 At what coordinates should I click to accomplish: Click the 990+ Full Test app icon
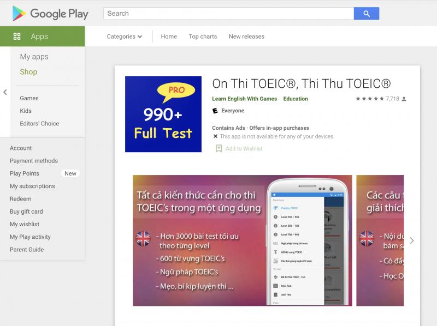[163, 114]
